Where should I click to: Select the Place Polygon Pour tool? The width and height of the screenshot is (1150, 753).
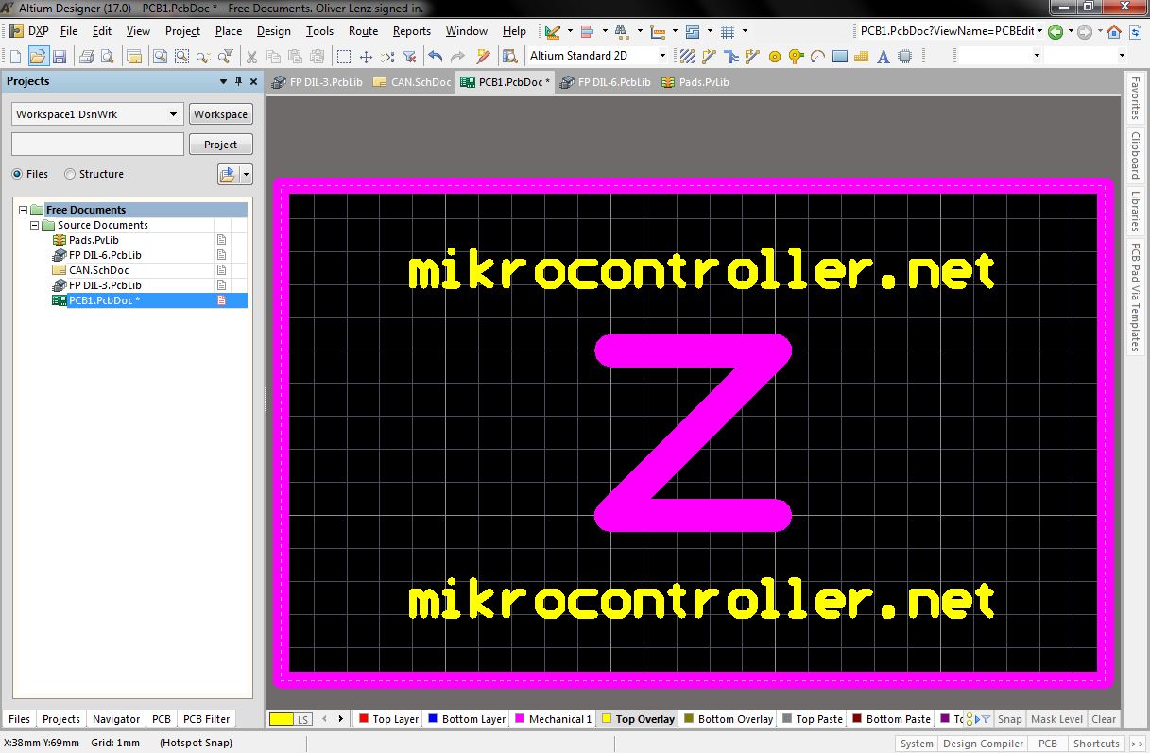tap(862, 57)
